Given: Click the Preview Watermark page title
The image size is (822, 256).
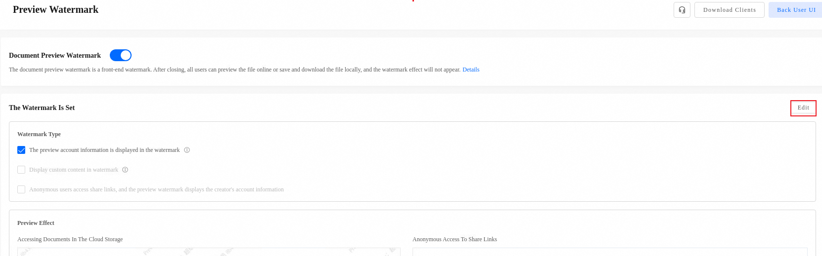Looking at the screenshot, I should [55, 9].
